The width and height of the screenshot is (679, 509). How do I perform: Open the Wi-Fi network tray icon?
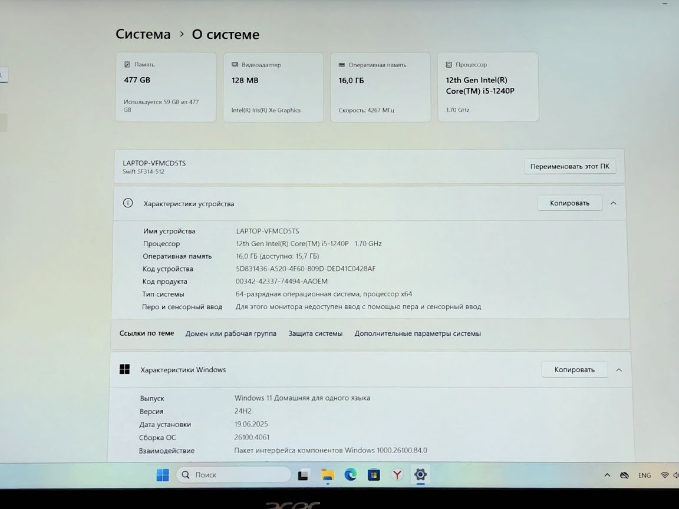pyautogui.click(x=664, y=475)
